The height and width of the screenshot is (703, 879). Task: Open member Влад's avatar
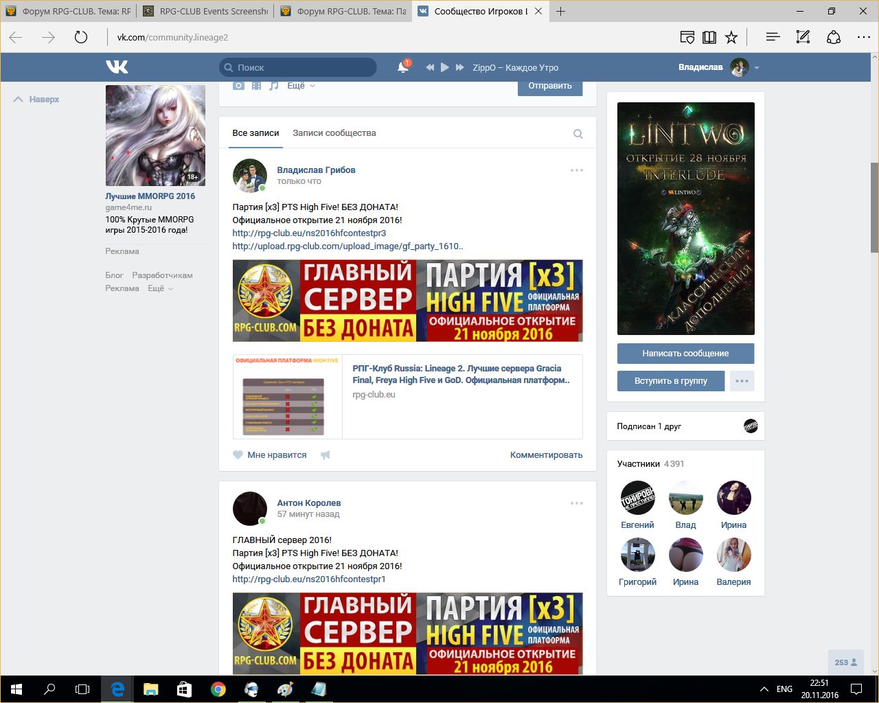[x=685, y=498]
